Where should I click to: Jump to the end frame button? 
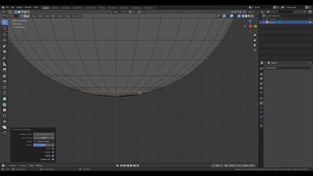point(137,166)
